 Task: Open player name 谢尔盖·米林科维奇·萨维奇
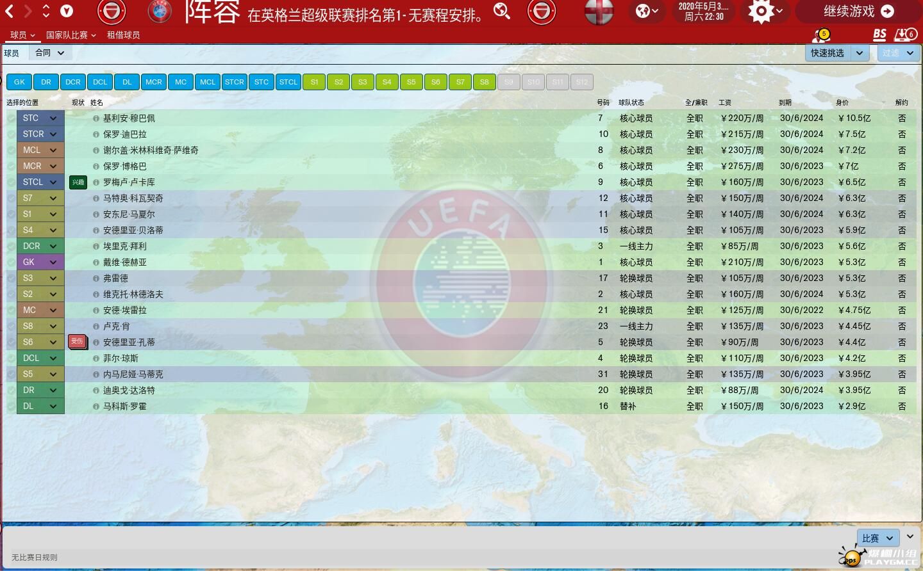coord(151,150)
